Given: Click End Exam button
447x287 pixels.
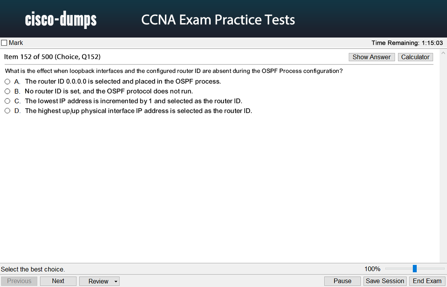Looking at the screenshot, I should pyautogui.click(x=427, y=281).
